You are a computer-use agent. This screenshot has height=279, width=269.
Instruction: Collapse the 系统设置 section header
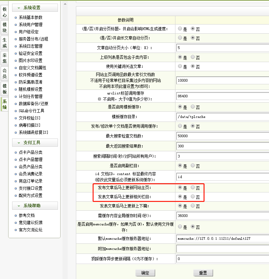click(35, 8)
